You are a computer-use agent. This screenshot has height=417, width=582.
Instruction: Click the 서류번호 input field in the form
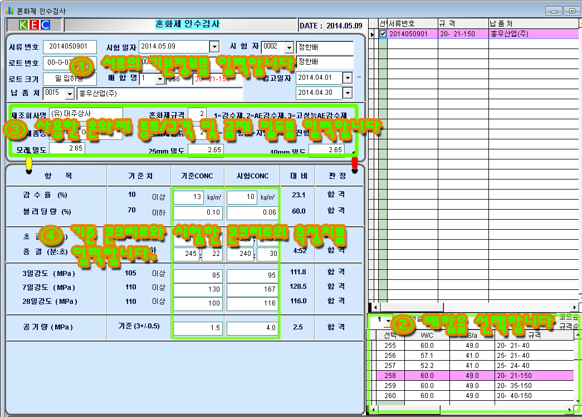point(70,47)
